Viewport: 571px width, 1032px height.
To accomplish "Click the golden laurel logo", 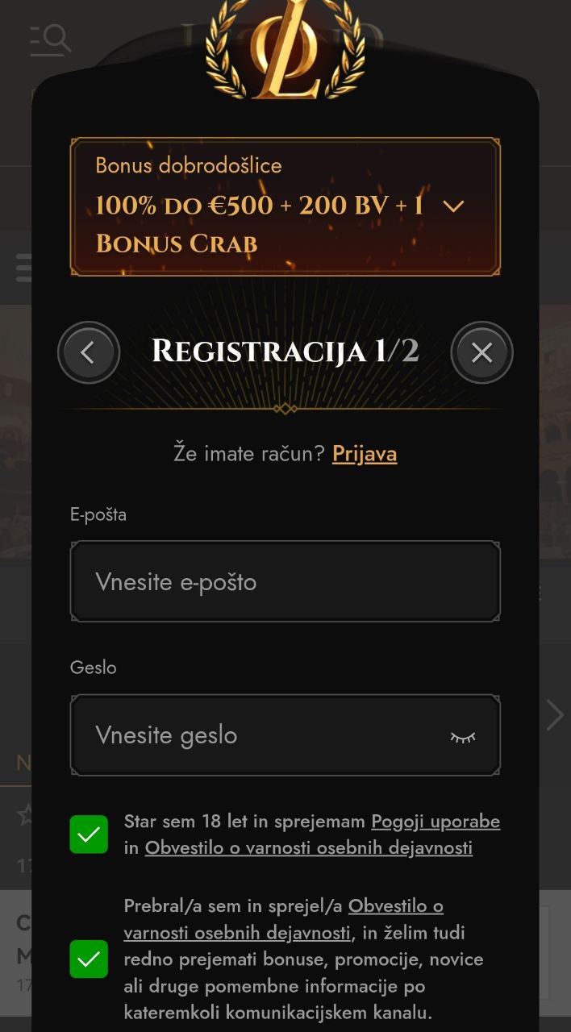I will coord(285,50).
